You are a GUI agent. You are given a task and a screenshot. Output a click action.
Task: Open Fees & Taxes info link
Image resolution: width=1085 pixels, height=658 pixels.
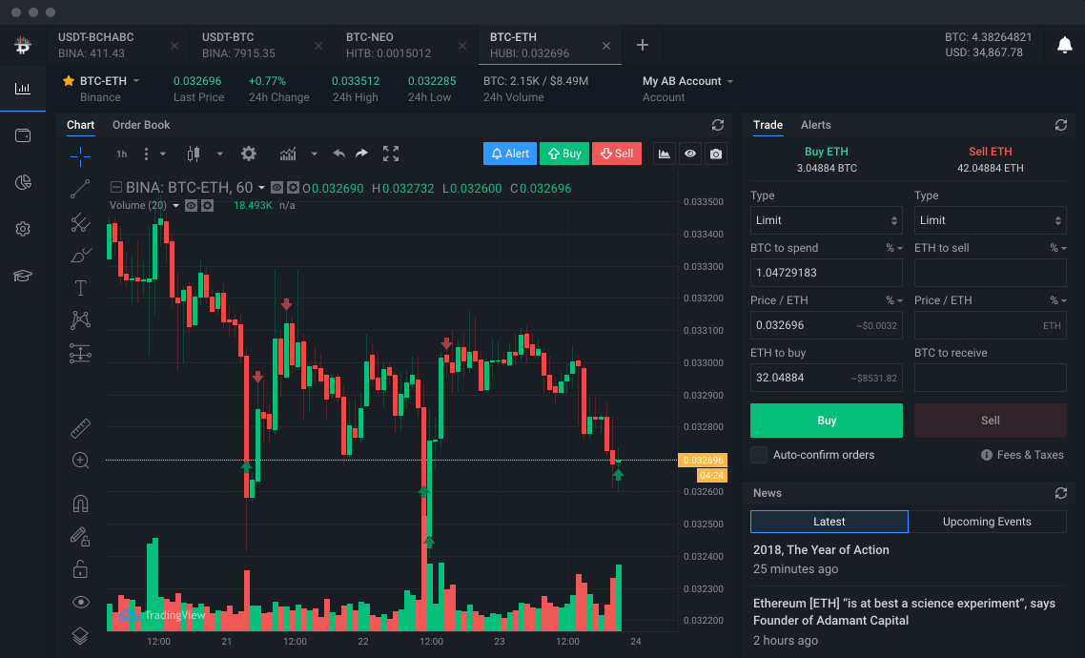pos(1022,455)
